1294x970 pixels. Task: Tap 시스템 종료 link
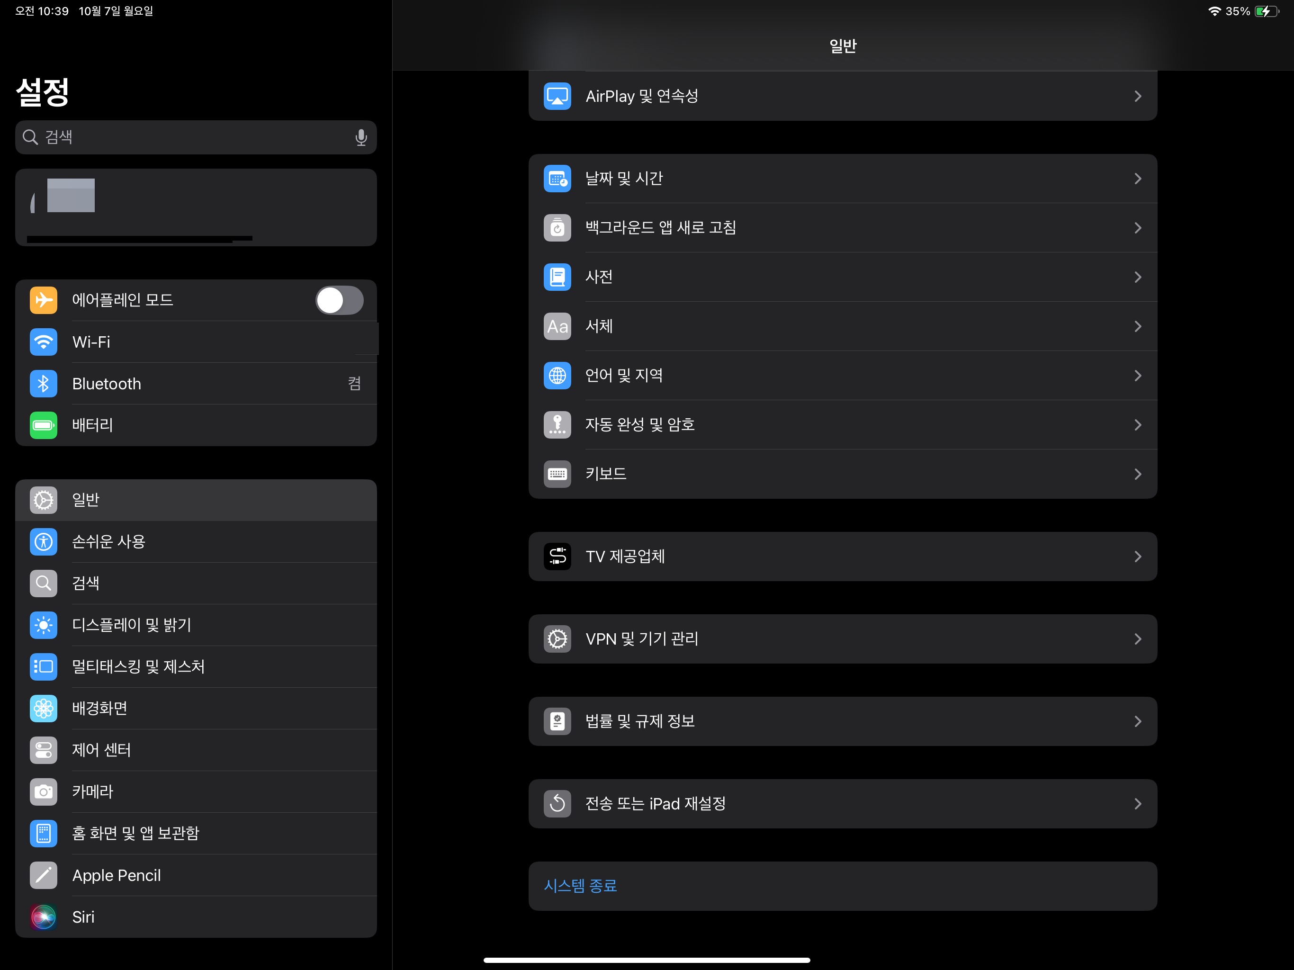[580, 886]
